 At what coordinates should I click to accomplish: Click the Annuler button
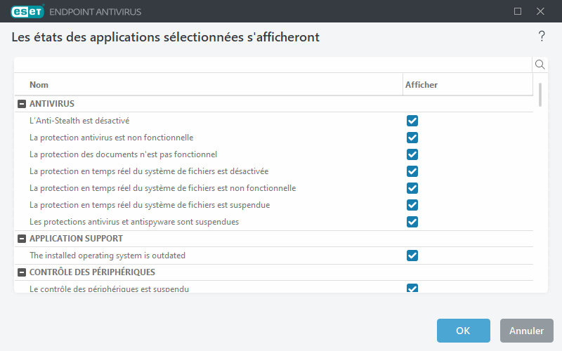[x=526, y=331]
